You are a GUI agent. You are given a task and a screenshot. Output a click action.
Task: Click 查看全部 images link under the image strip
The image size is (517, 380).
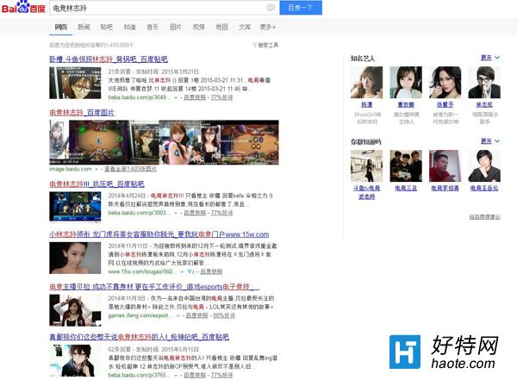[x=131, y=169]
